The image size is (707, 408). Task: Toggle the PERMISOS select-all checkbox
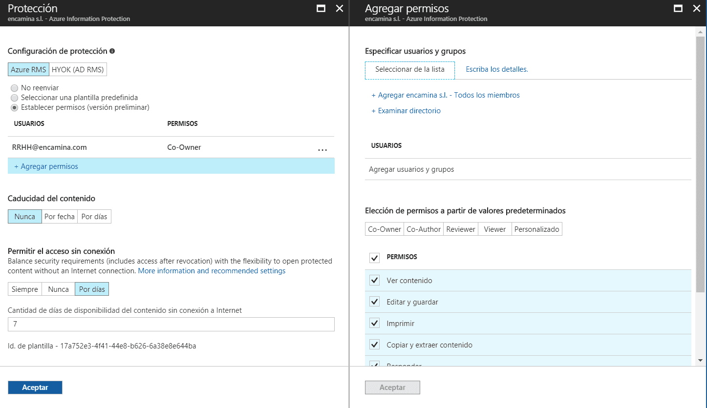click(375, 257)
